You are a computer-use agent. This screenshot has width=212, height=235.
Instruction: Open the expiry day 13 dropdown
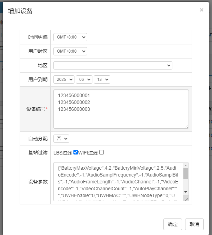[x=102, y=79]
